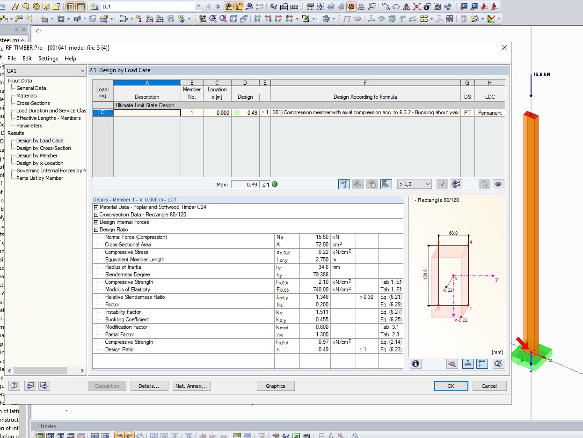Click the filter funnel icon in the results toolbar
This screenshot has width=583, height=438.
click(442, 184)
